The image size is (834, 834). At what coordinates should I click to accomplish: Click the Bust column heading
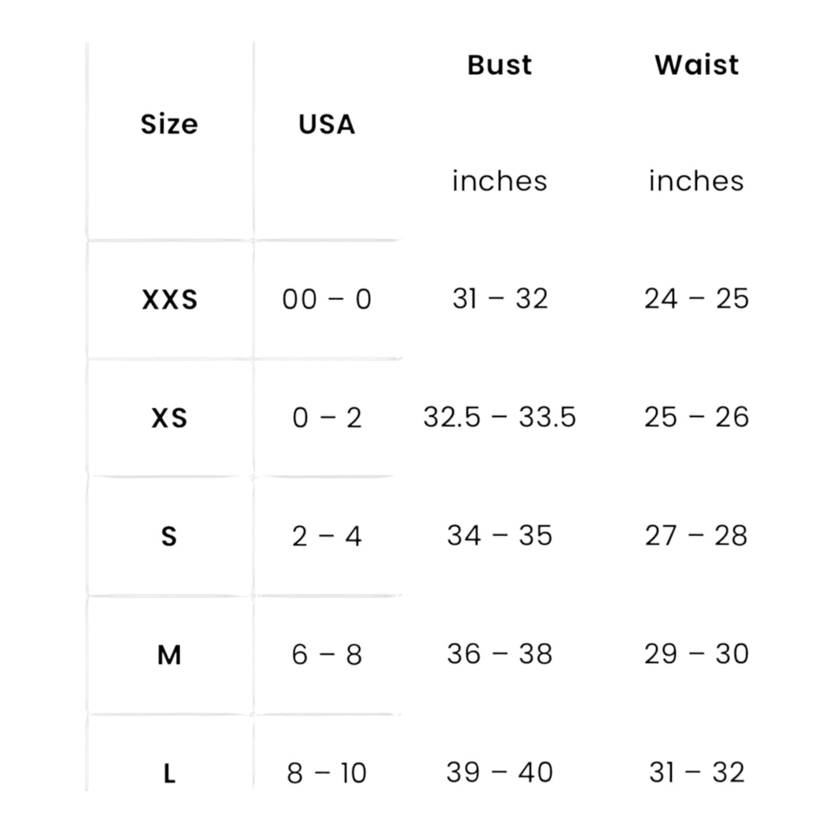click(x=499, y=65)
